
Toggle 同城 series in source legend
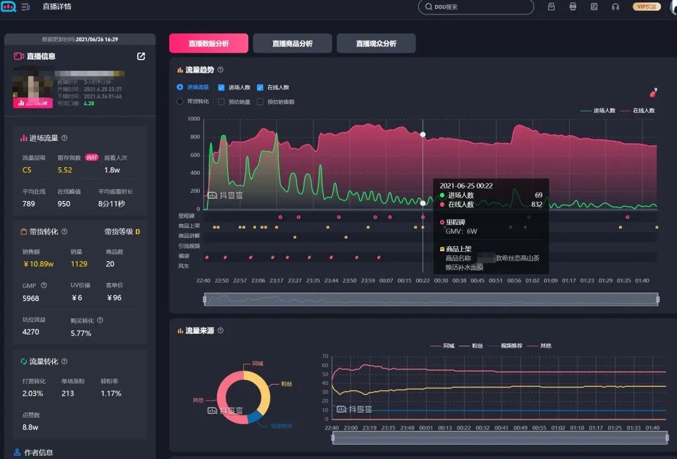(x=443, y=346)
